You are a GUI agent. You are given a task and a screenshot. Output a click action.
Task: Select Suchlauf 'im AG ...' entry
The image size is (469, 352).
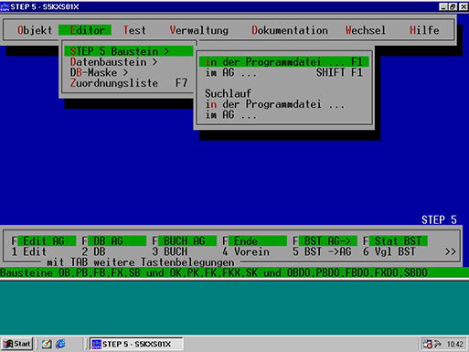(x=283, y=115)
